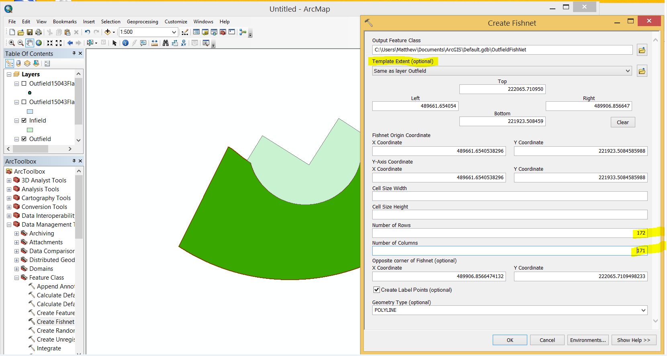667x356 pixels.
Task: Uncheck the Infield layer visibility
Action: pyautogui.click(x=24, y=121)
